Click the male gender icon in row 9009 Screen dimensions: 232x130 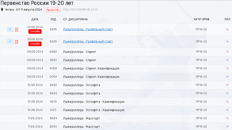227,77
